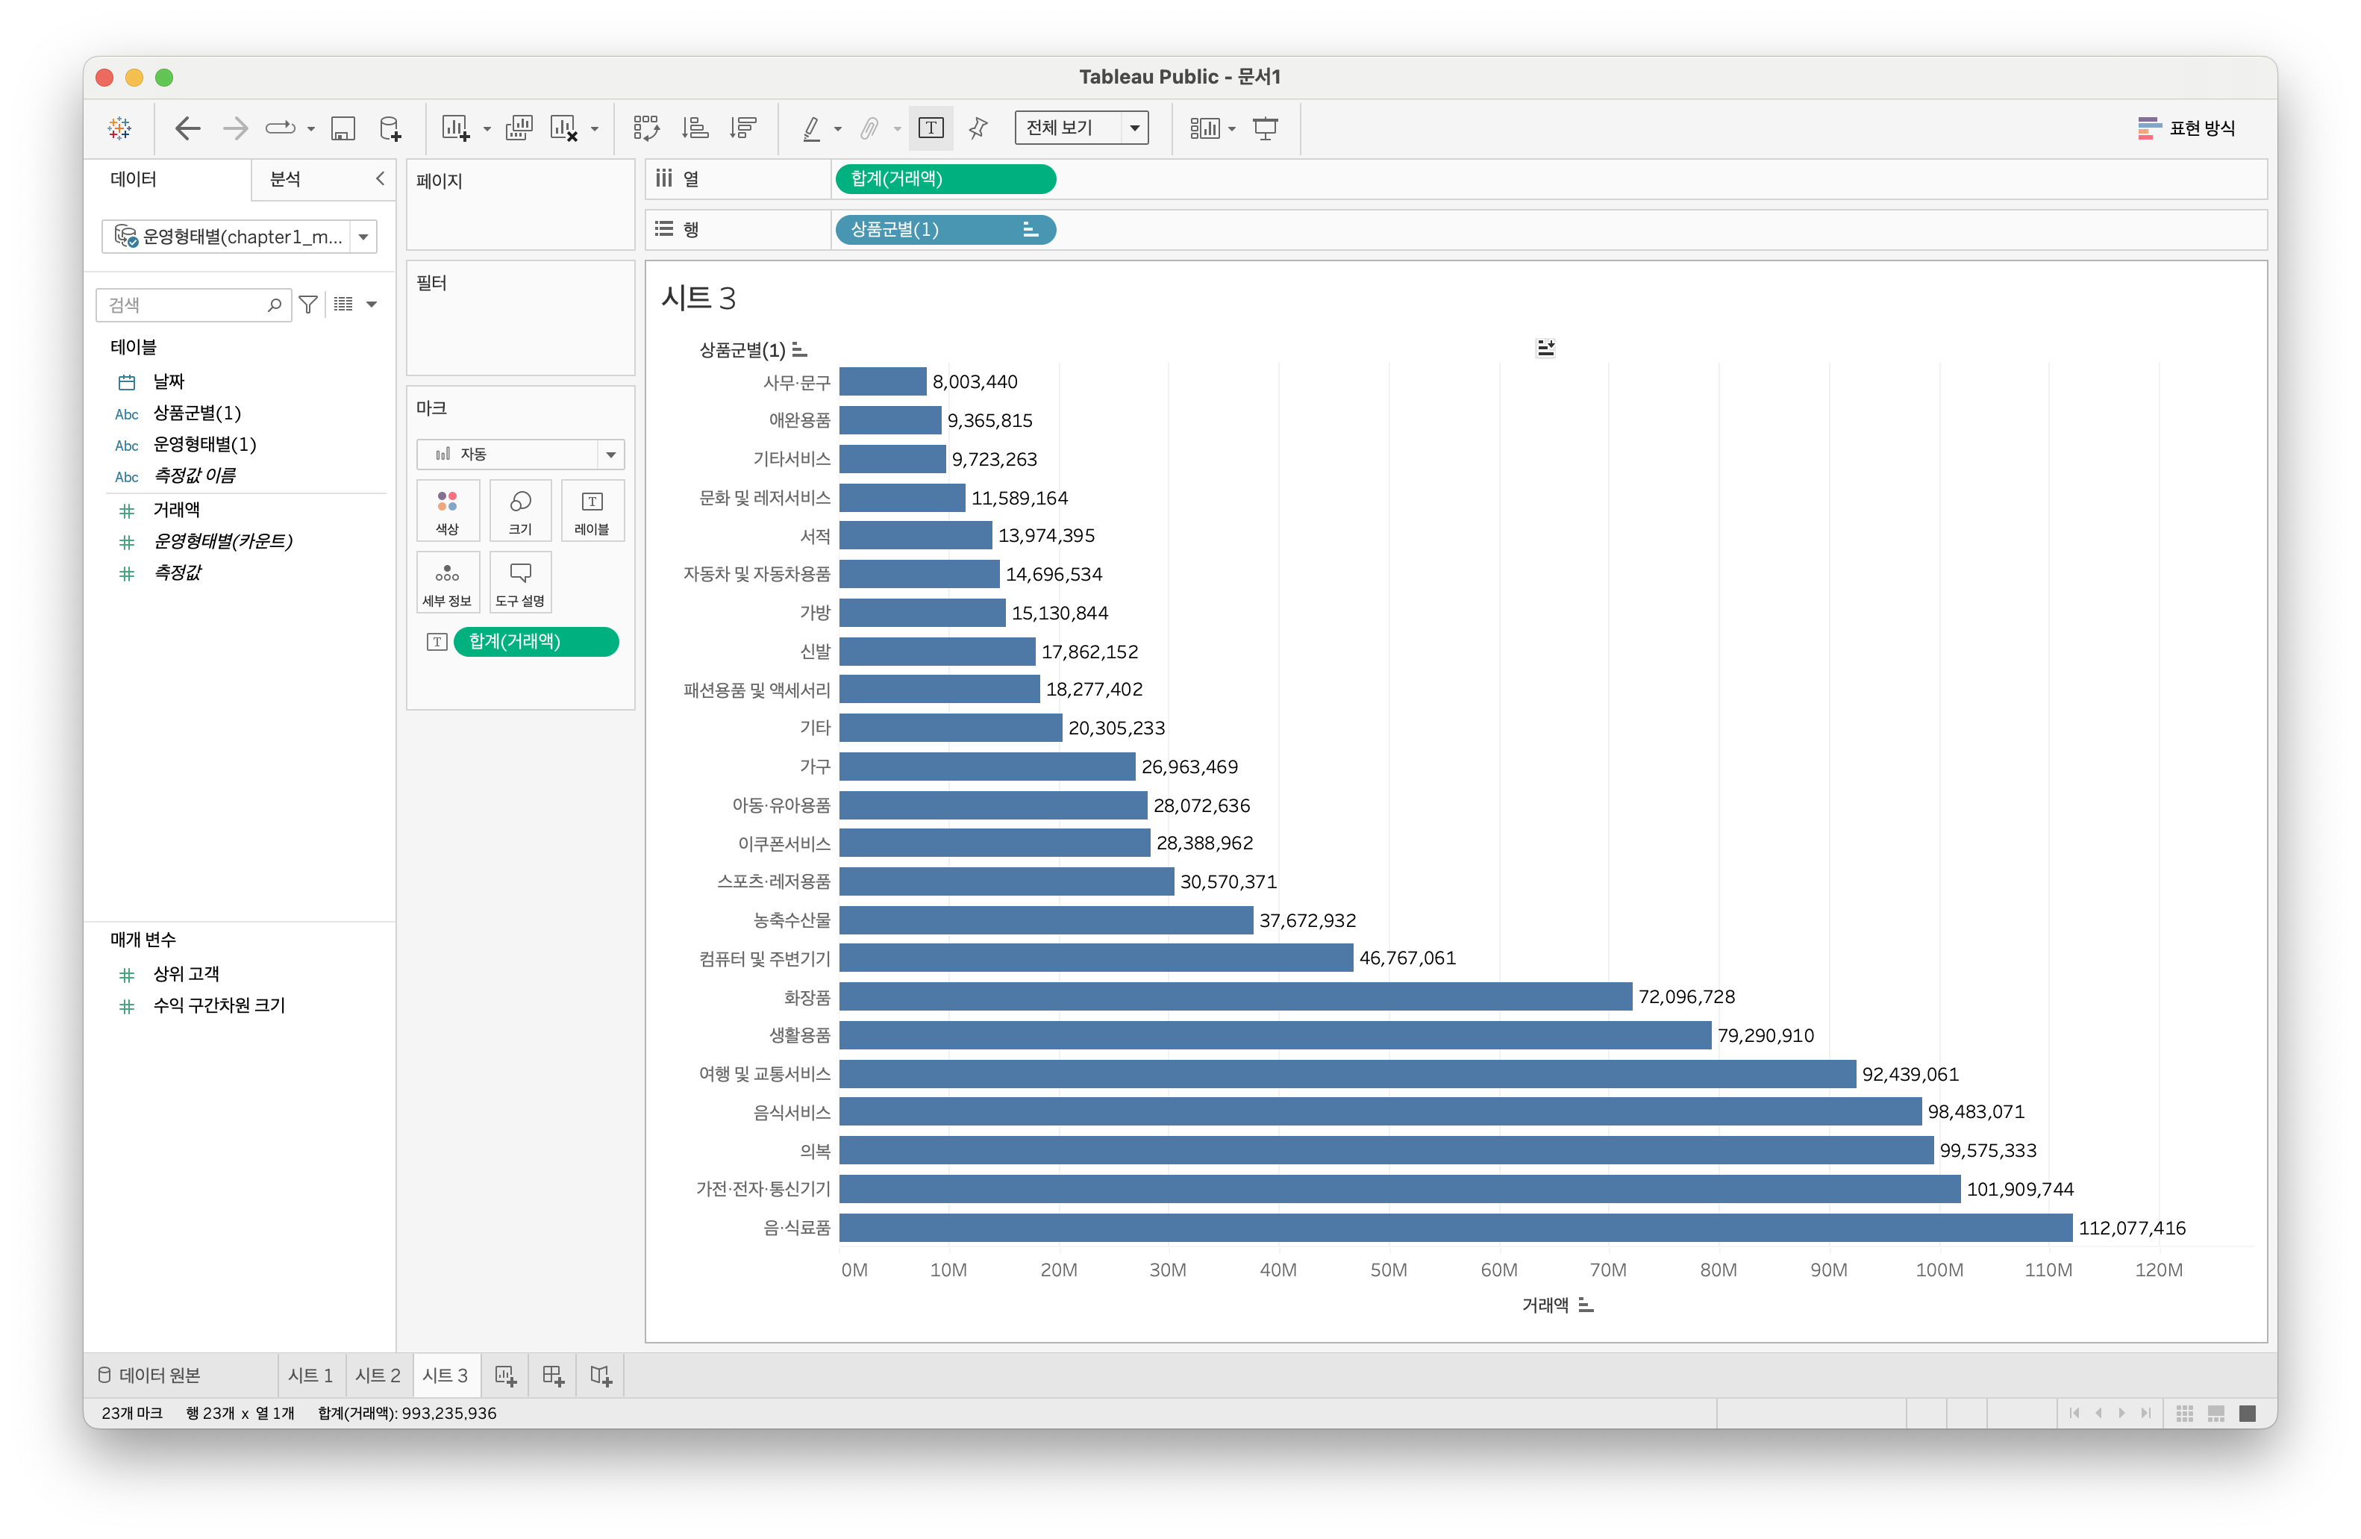Click the undo back arrow icon

(187, 128)
